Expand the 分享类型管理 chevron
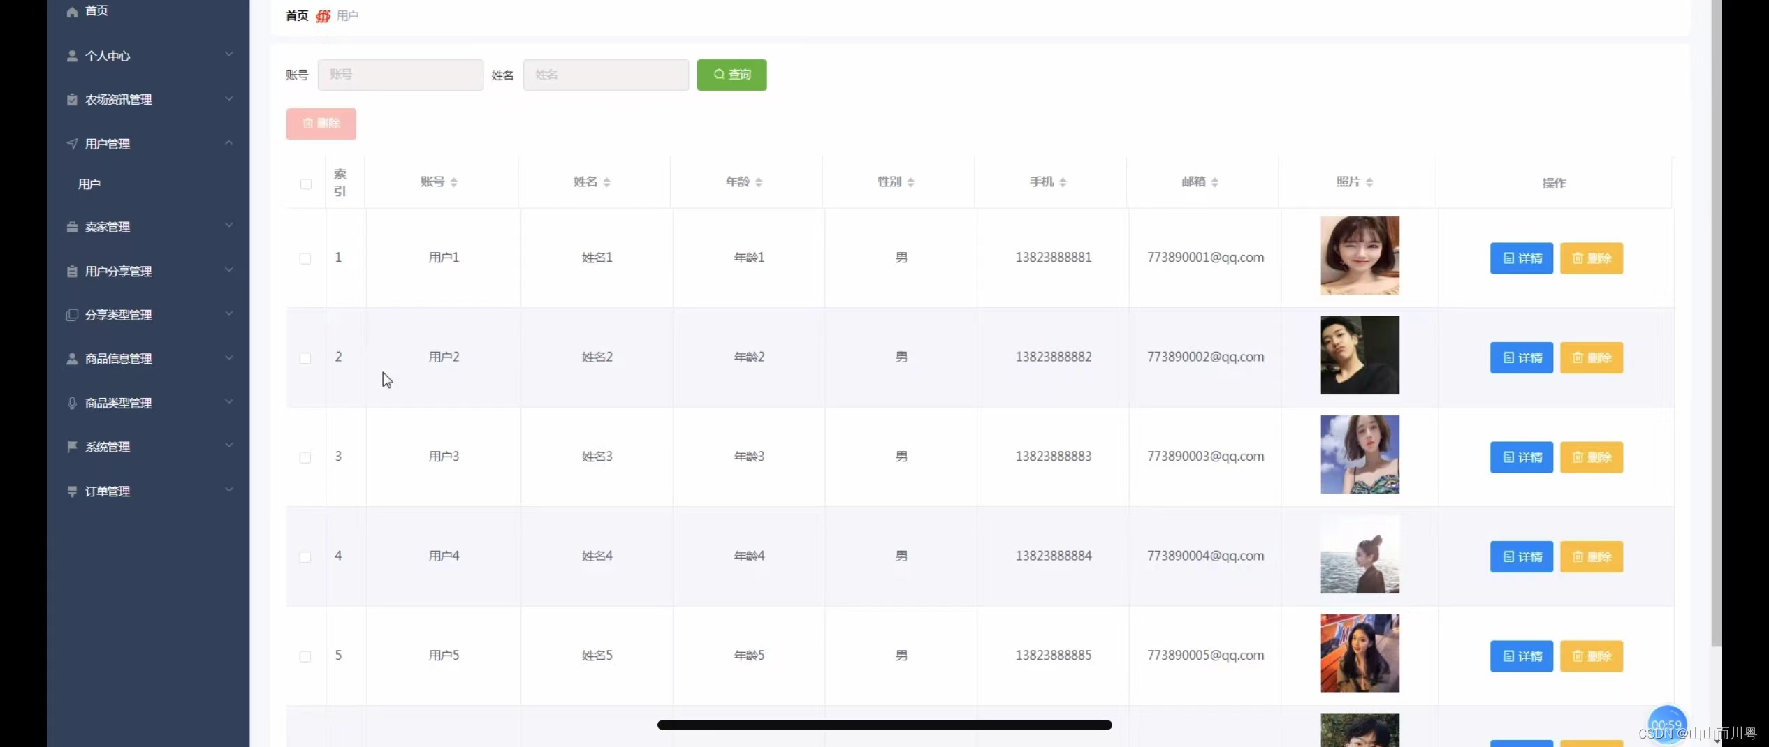This screenshot has width=1769, height=747. click(229, 313)
